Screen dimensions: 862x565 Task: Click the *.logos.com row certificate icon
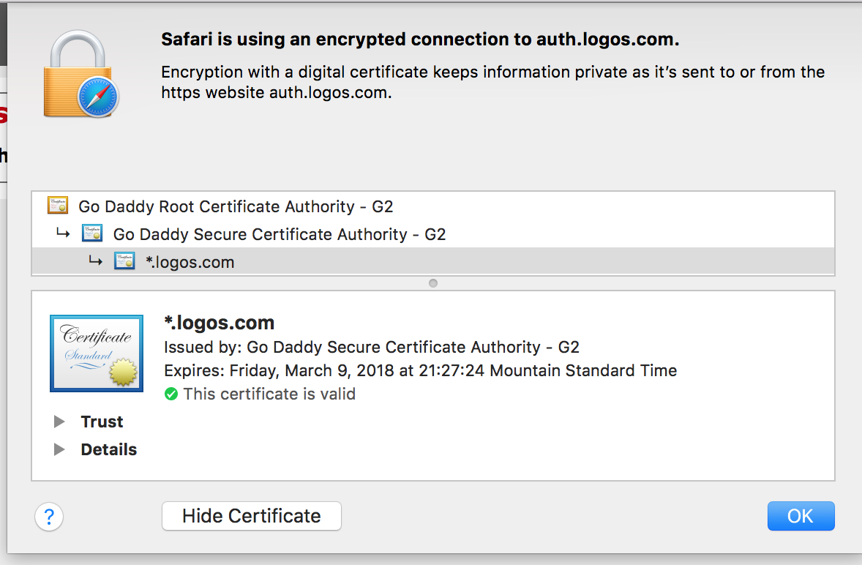pos(124,261)
